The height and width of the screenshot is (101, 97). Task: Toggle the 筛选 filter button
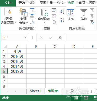[84, 15]
